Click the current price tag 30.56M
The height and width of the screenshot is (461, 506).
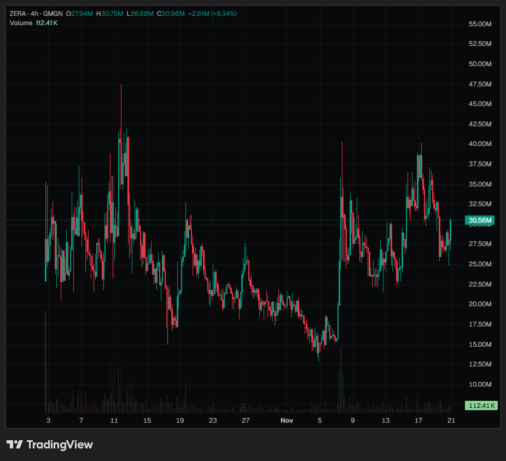click(480, 220)
